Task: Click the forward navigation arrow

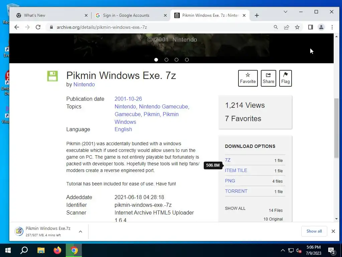Action: click(x=27, y=27)
